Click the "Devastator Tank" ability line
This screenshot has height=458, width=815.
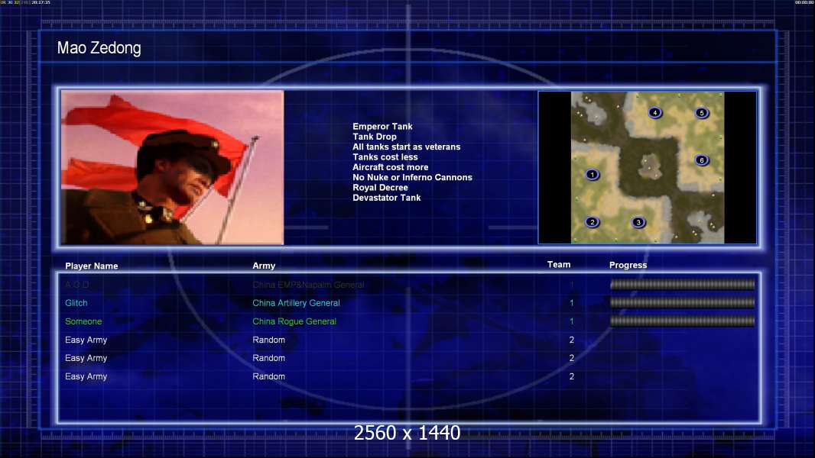[x=387, y=198]
